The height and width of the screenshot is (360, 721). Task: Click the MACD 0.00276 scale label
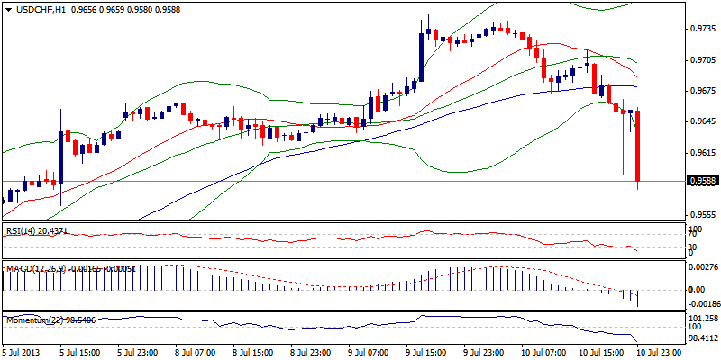point(702,268)
